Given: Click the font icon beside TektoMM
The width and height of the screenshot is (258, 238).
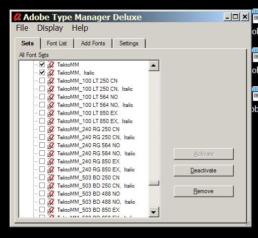Looking at the screenshot, I should 51,65.
